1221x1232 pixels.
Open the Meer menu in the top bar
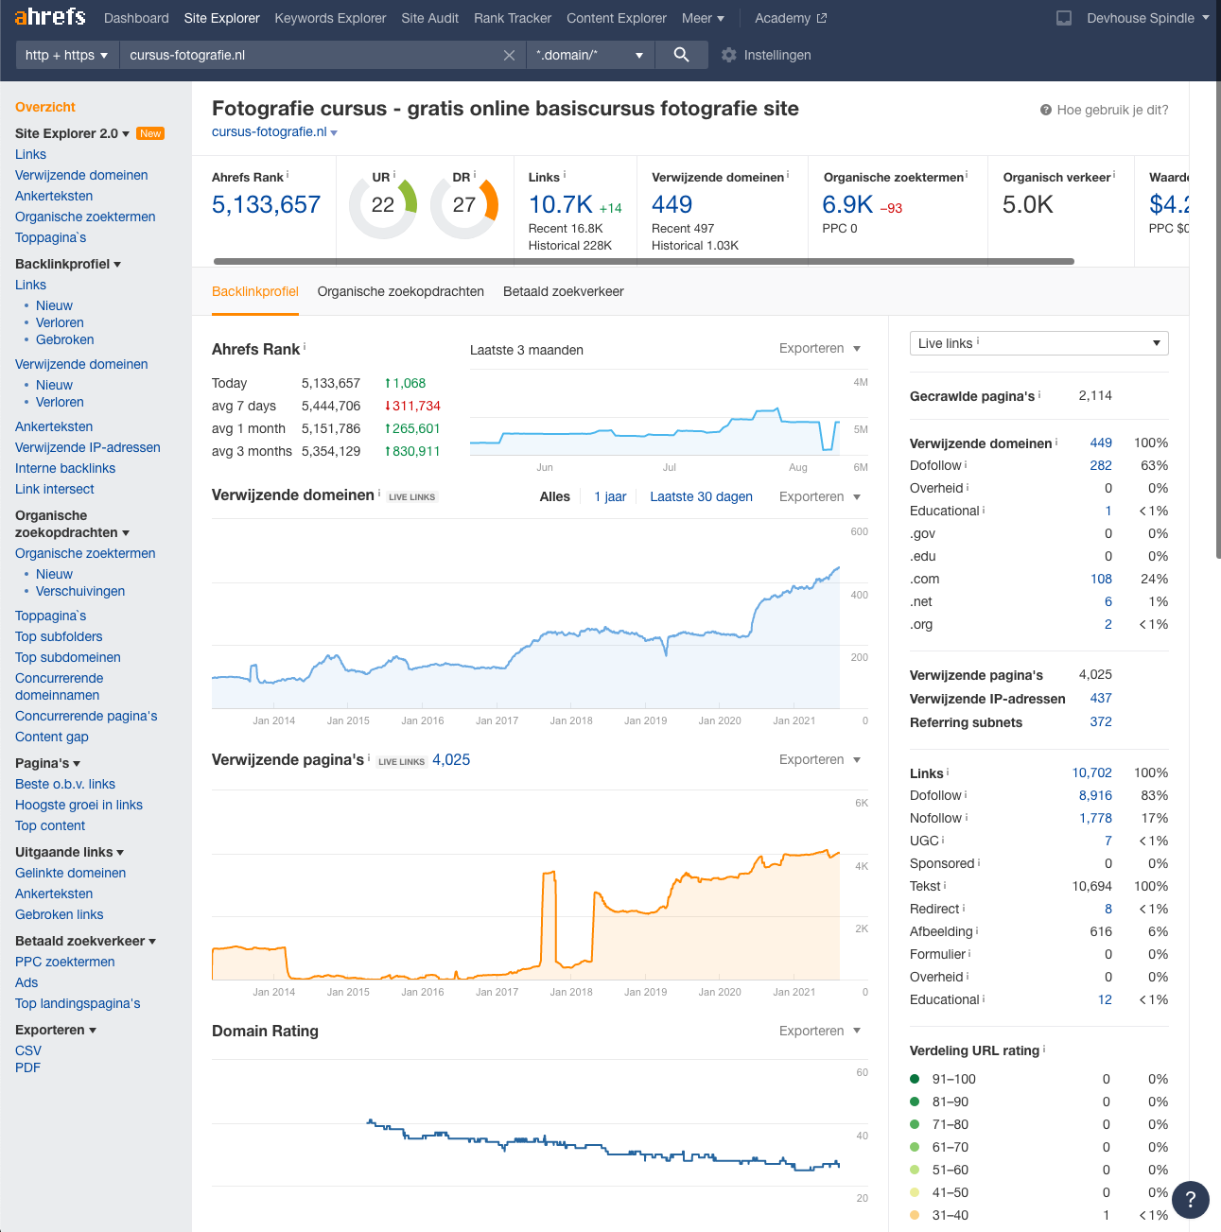click(703, 18)
